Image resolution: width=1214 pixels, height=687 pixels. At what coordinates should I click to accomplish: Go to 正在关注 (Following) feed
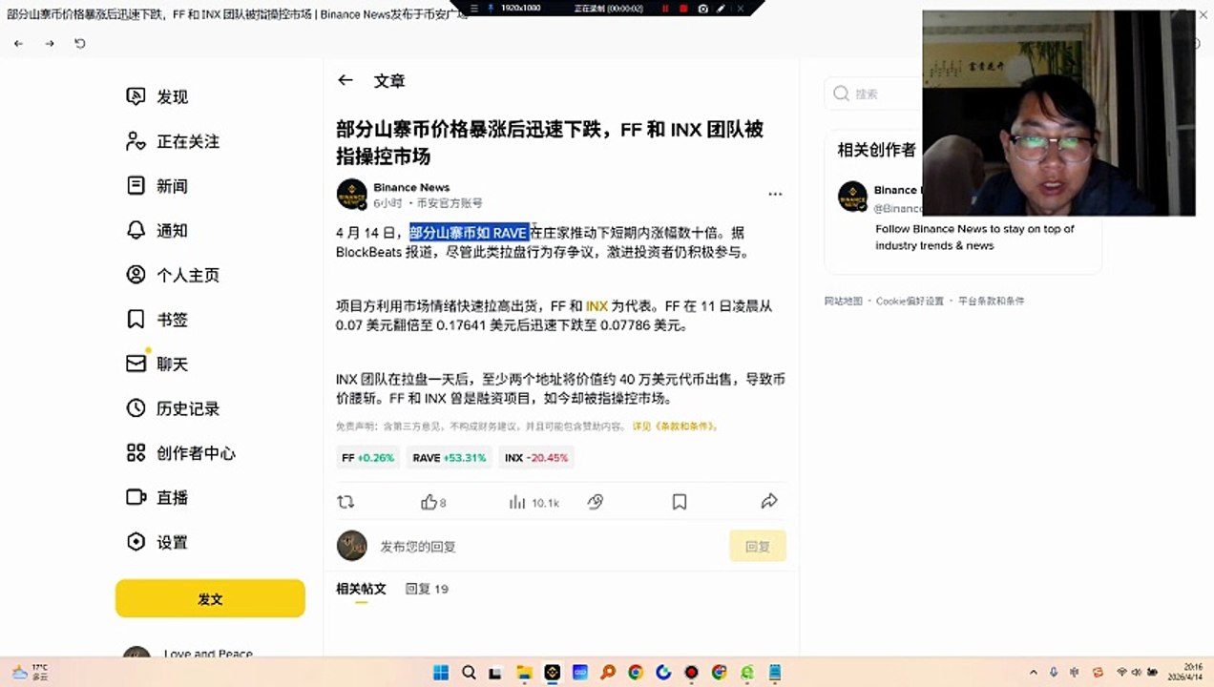point(173,141)
